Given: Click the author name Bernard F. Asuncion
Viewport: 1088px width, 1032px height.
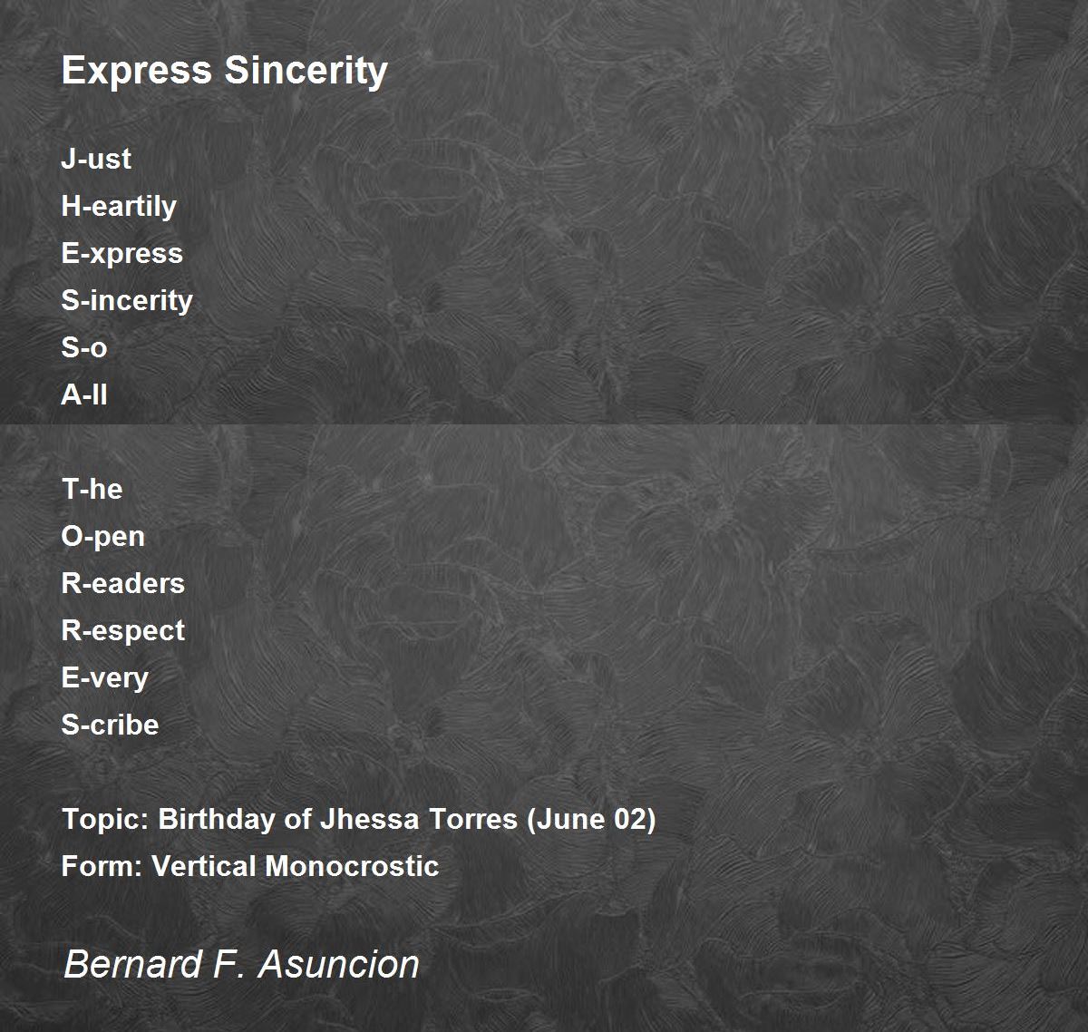Looking at the screenshot, I should (x=241, y=964).
